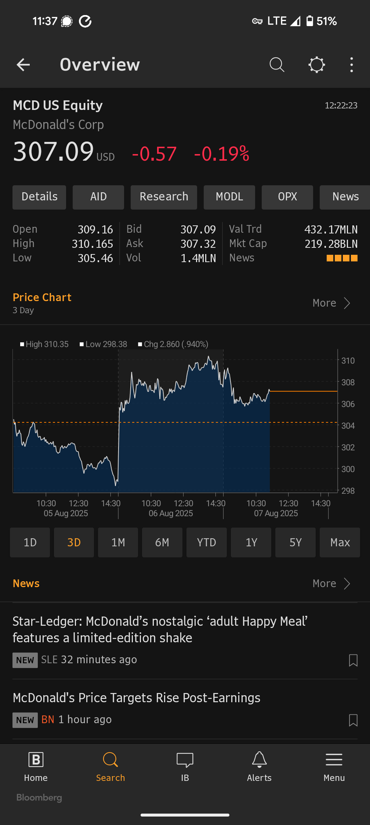Tap the back arrow icon

[23, 65]
